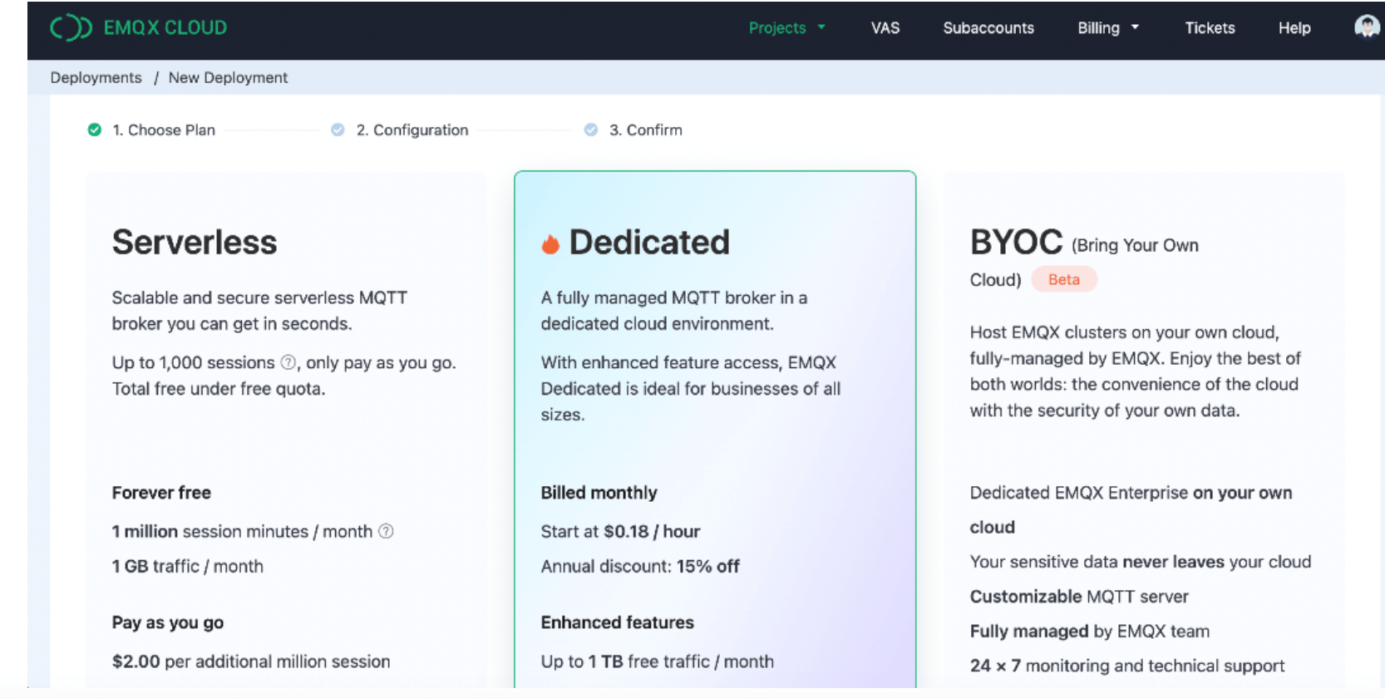Open the Tickets page
This screenshot has width=1385, height=698.
pos(1209,27)
